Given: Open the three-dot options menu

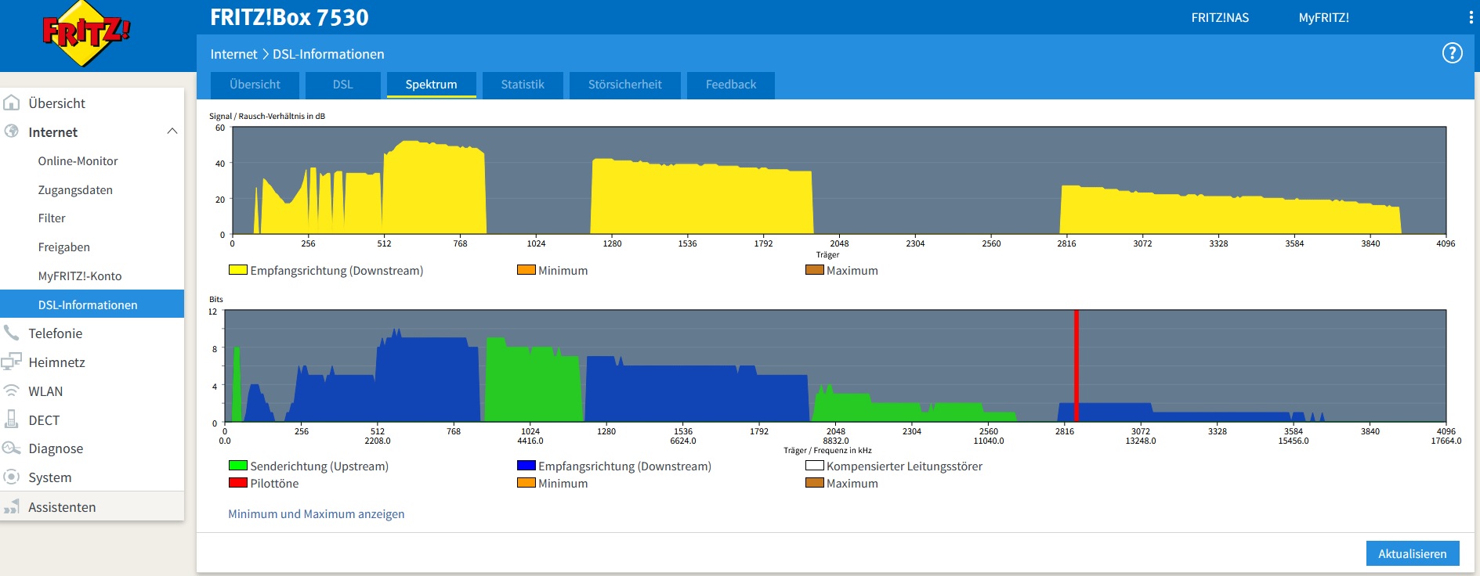Looking at the screenshot, I should click(x=1471, y=17).
